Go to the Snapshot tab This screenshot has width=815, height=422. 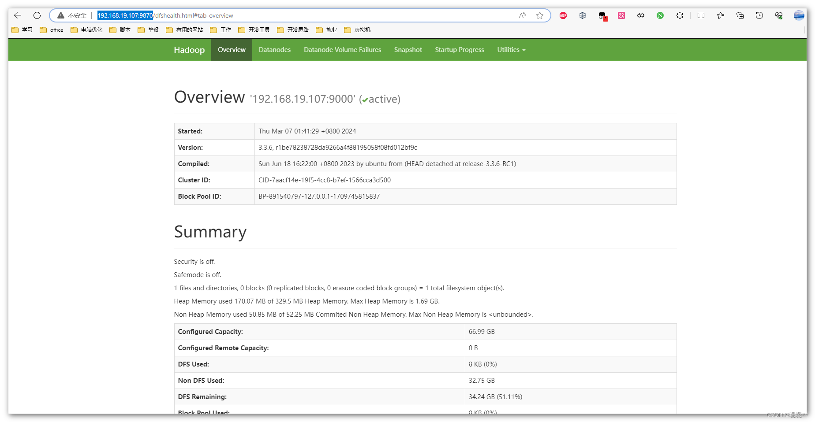pos(408,50)
